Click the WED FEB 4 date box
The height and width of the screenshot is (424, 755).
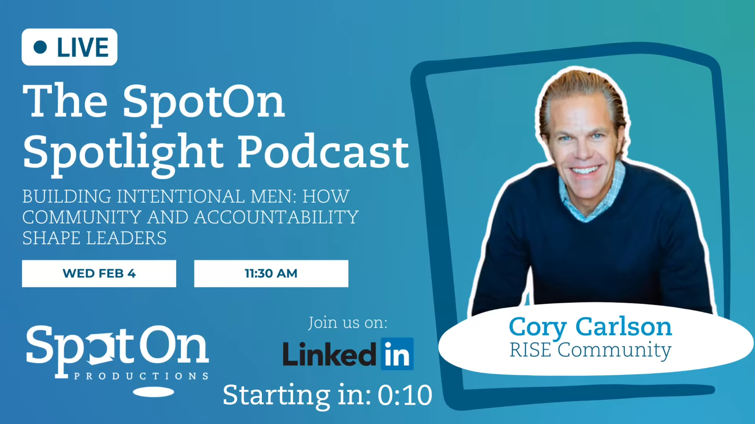[99, 274]
